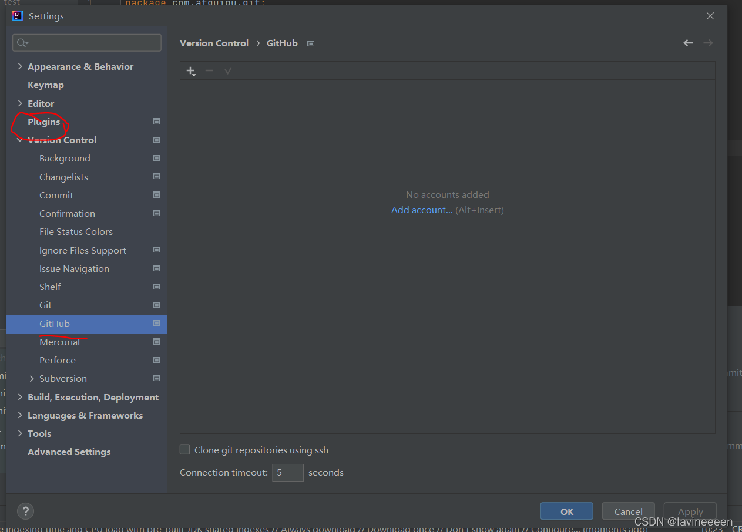
Task: Click the settings search field
Action: click(87, 42)
